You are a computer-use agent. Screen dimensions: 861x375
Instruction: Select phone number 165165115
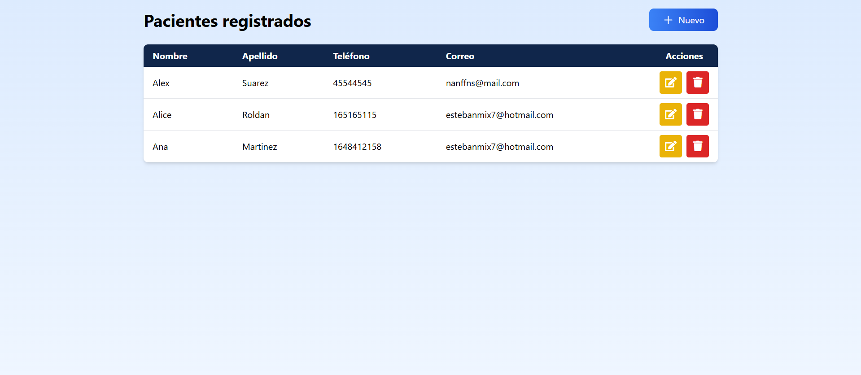354,115
